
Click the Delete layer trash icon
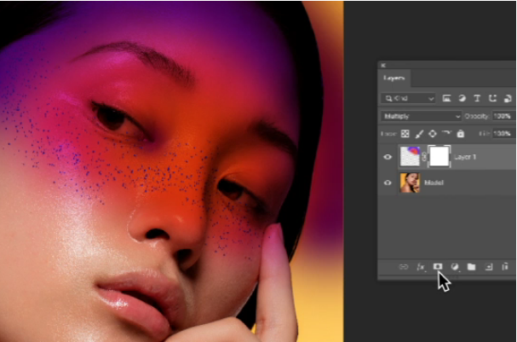pos(506,267)
